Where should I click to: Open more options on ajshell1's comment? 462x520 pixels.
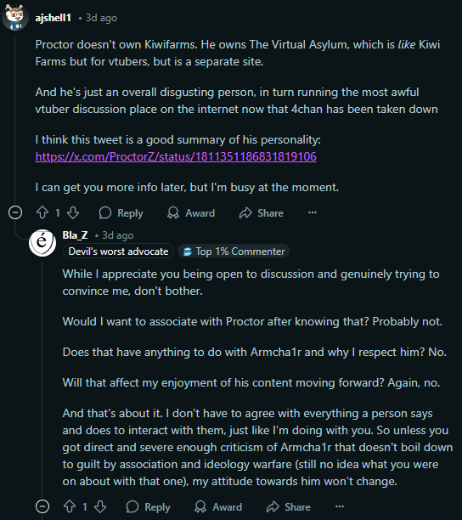pos(313,212)
